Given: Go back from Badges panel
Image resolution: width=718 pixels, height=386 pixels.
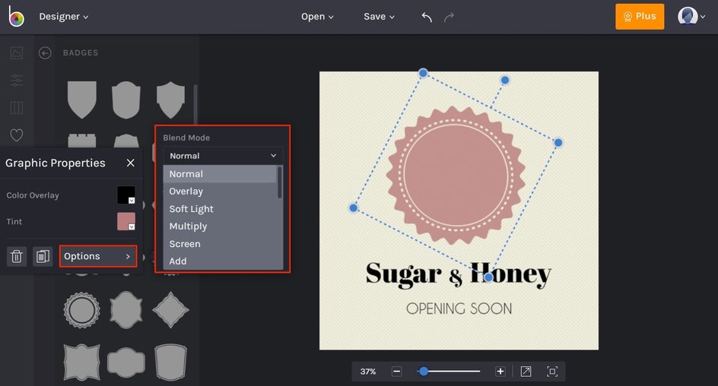Looking at the screenshot, I should pos(45,53).
